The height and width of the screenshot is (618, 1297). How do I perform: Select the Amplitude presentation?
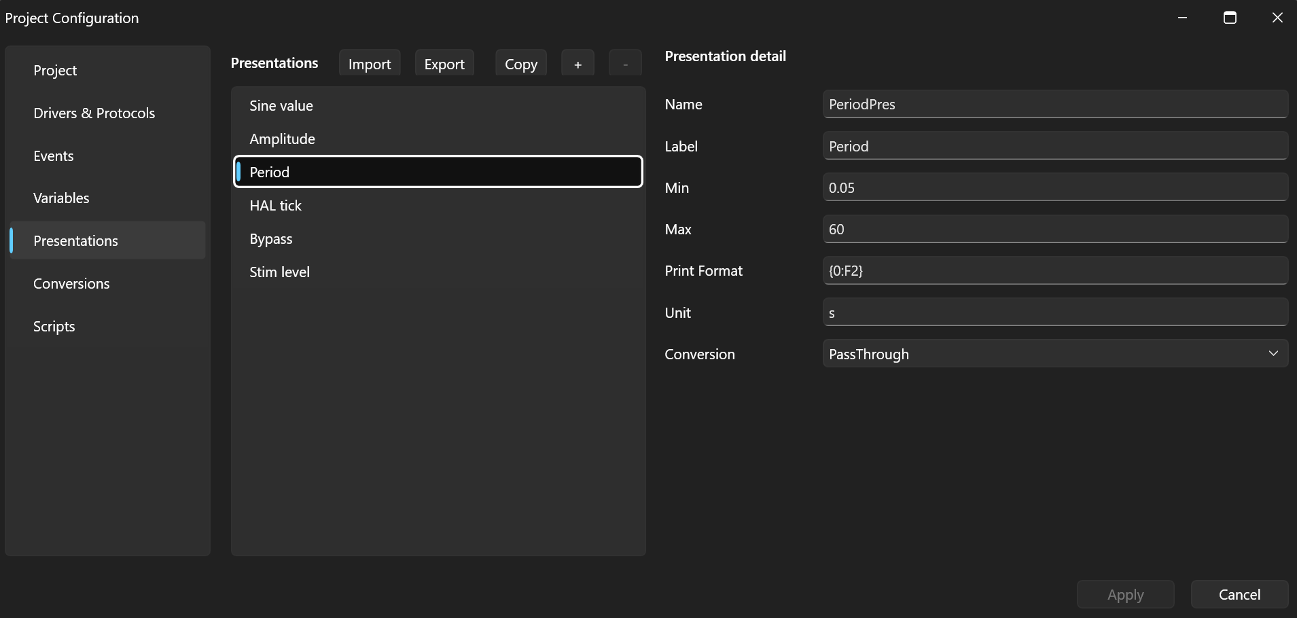(438, 139)
